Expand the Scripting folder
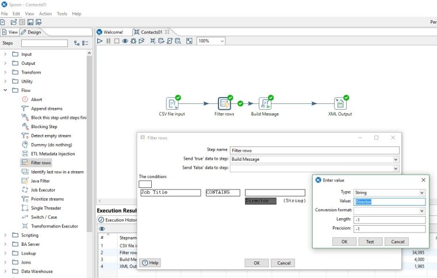The image size is (437, 278). [5, 235]
